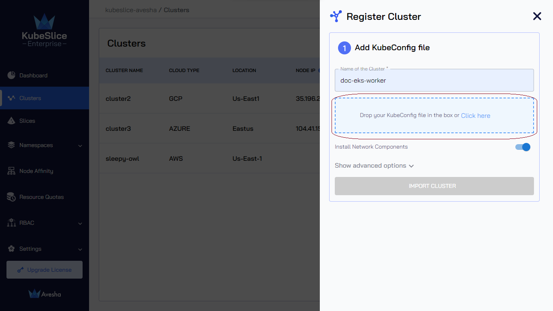Image resolution: width=553 pixels, height=311 pixels.
Task: Click the Resource Quotas icon
Action: [x=11, y=197]
